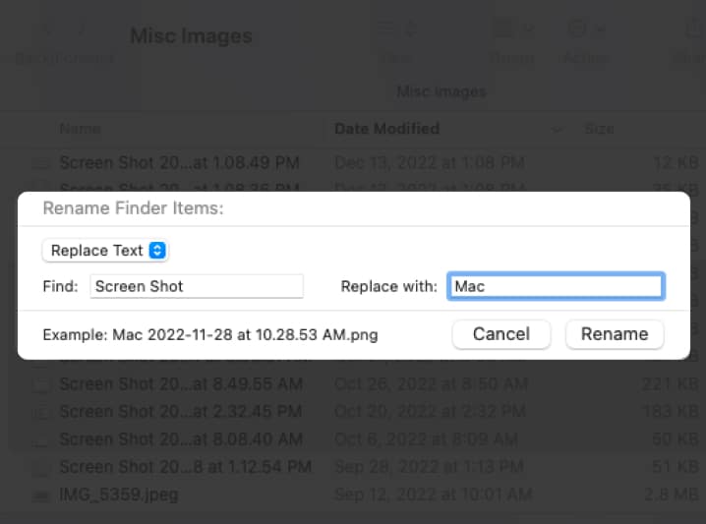706x524 pixels.
Task: Sort by the Size column header
Action: pyautogui.click(x=599, y=129)
